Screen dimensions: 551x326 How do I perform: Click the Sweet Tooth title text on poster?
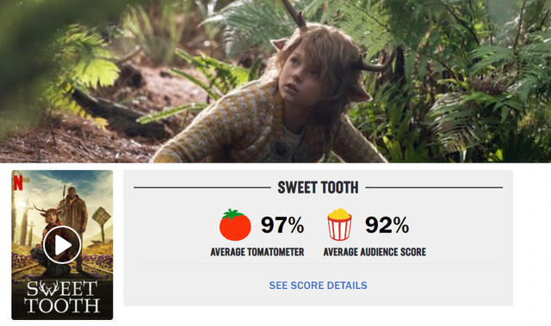click(62, 297)
